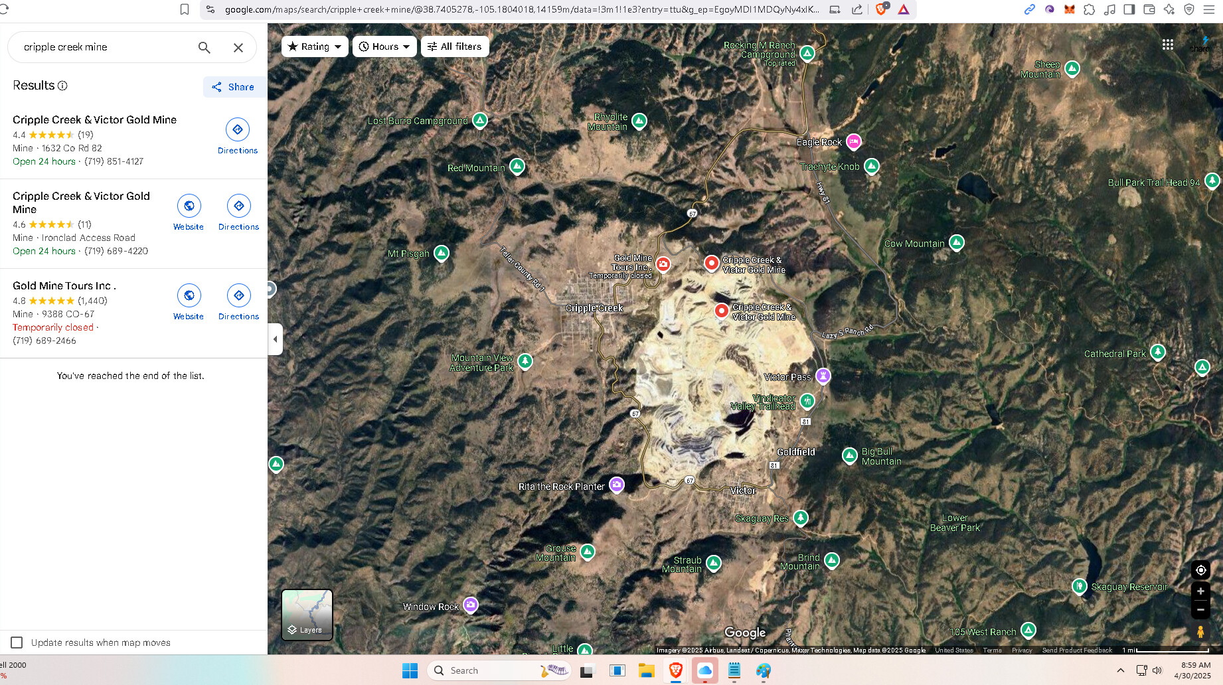Click the Vindicator Valley Trailhead marker

[807, 401]
